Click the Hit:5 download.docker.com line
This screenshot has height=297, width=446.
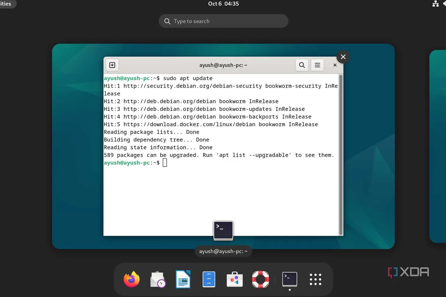[211, 124]
